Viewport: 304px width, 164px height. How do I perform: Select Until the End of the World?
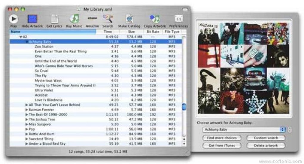tap(96, 61)
